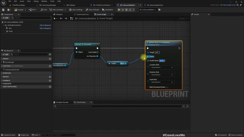Toggle Weld Simulated Bodies checkbox
Screen dimensions: 244x137
pos(167,87)
